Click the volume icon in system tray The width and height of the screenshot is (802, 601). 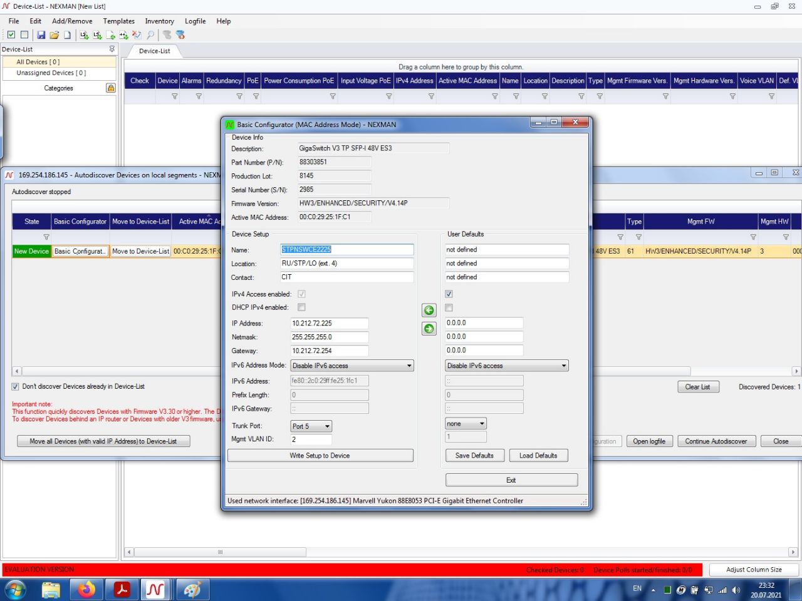[736, 590]
